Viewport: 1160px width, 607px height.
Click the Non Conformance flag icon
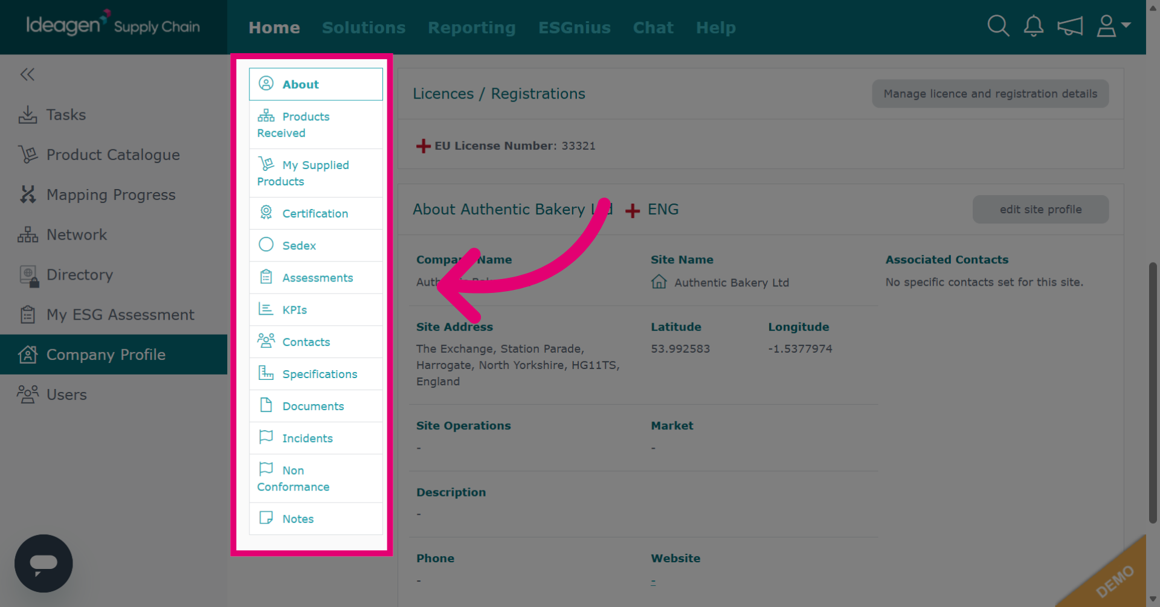(x=266, y=469)
